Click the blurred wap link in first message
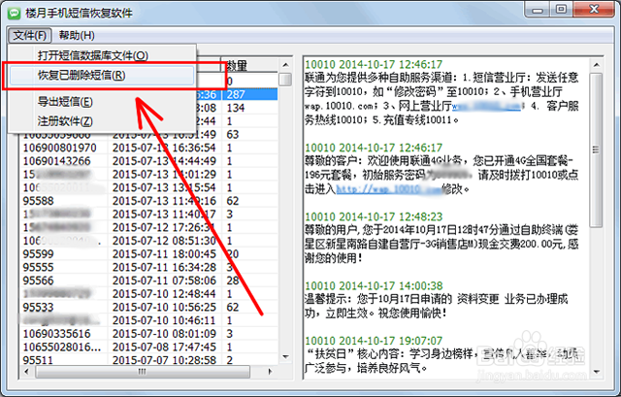621x397 pixels. tap(487, 106)
